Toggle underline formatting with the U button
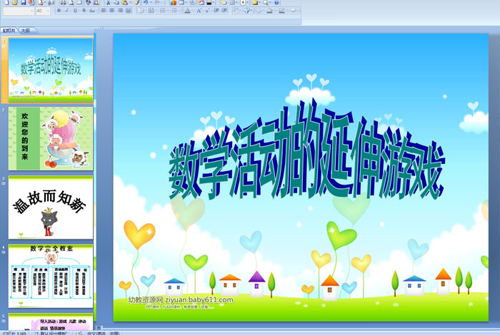Image resolution: width=500 pixels, height=335 pixels. 75,11
